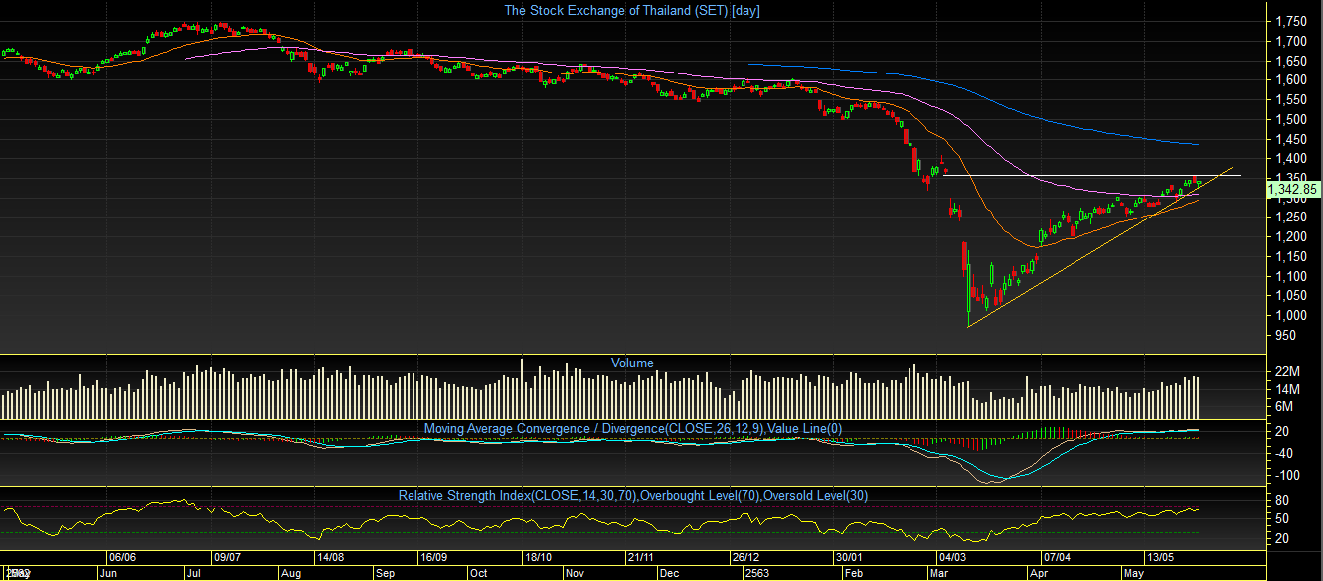The image size is (1323, 581).
Task: Click the Nov month label
Action: pyautogui.click(x=575, y=573)
